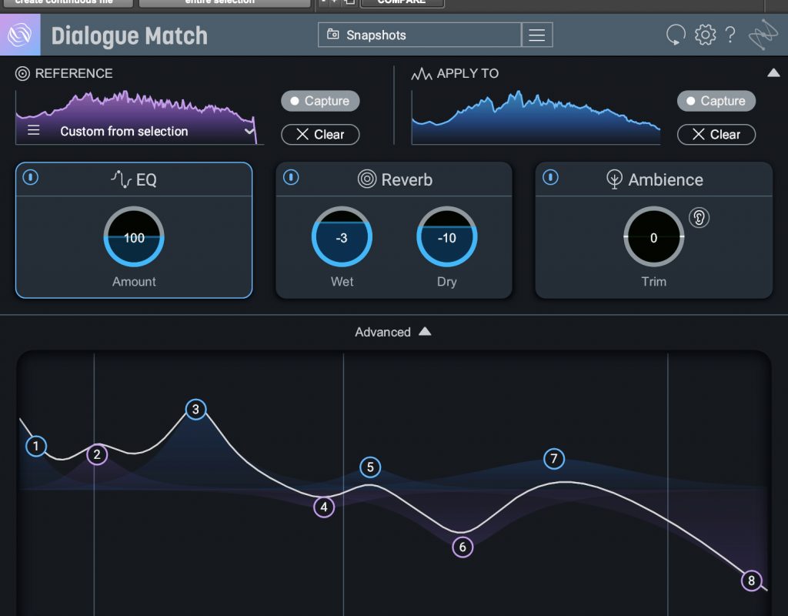The image size is (788, 616).
Task: Click the Apply To spectrum thumbnail
Action: pyautogui.click(x=536, y=118)
